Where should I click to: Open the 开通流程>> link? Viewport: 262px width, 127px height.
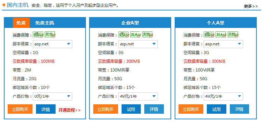click(70, 110)
